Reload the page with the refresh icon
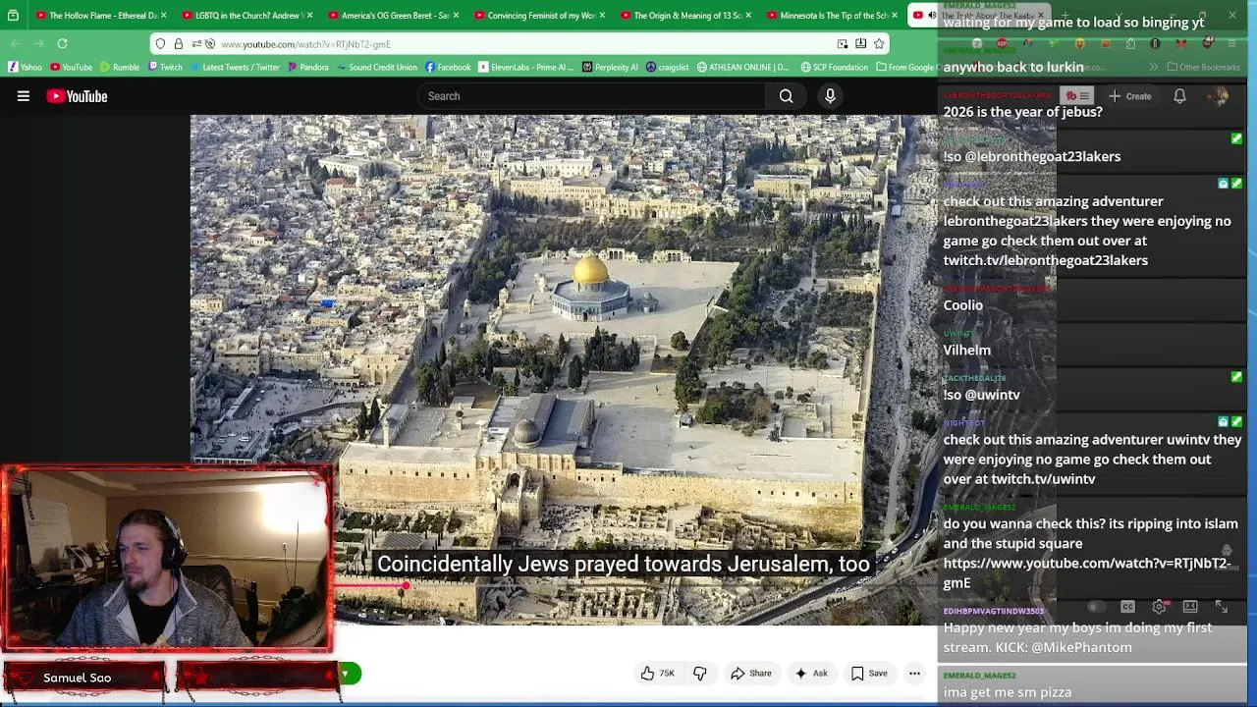 (62, 44)
